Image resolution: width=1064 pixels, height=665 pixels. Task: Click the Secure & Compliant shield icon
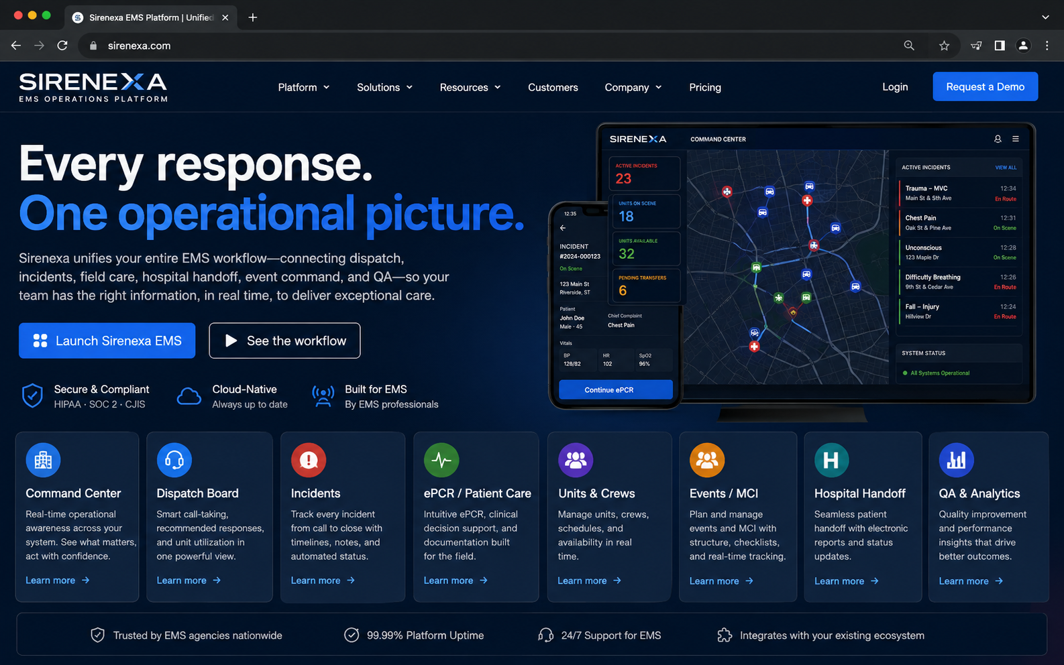point(32,396)
